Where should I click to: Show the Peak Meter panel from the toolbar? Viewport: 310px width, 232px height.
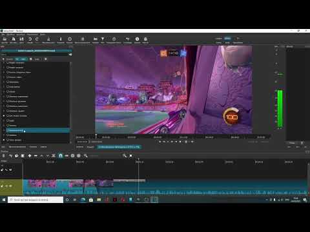(48, 40)
